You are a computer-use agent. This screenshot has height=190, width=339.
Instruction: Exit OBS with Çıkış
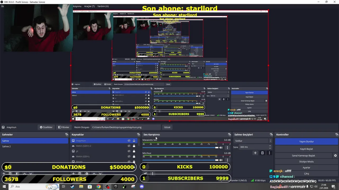coord(306,174)
